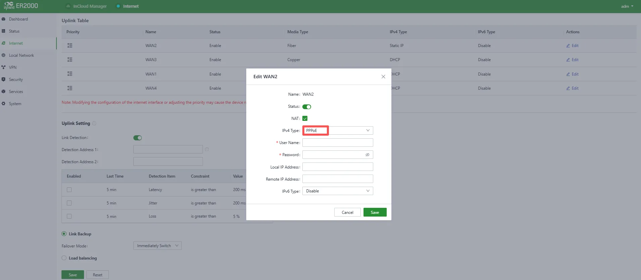Open the adm user menu
The image size is (641, 280).
point(627,6)
